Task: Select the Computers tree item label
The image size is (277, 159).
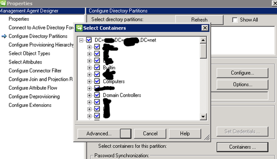Action: (x=114, y=81)
